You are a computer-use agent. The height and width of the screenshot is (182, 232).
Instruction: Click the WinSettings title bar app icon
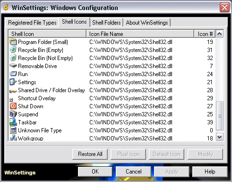pyautogui.click(x=6, y=8)
